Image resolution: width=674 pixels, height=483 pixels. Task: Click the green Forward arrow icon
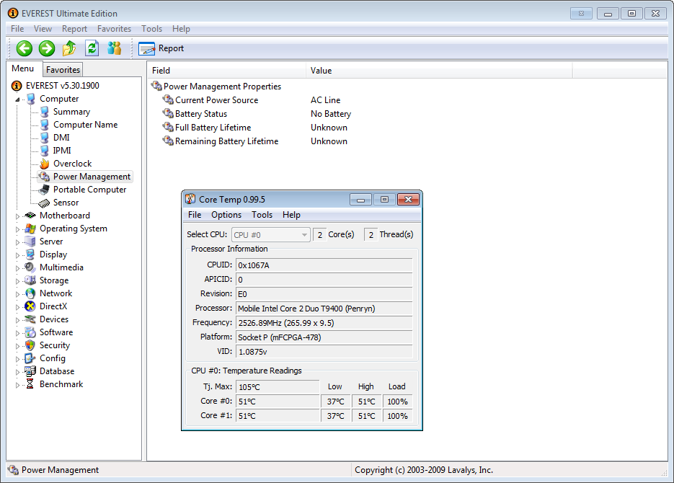(47, 48)
